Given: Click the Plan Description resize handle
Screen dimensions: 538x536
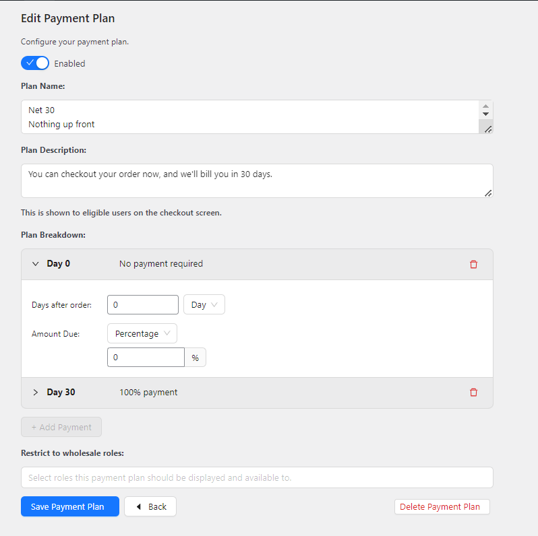Looking at the screenshot, I should click(488, 193).
